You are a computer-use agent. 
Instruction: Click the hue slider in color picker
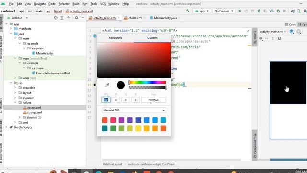[147, 82]
